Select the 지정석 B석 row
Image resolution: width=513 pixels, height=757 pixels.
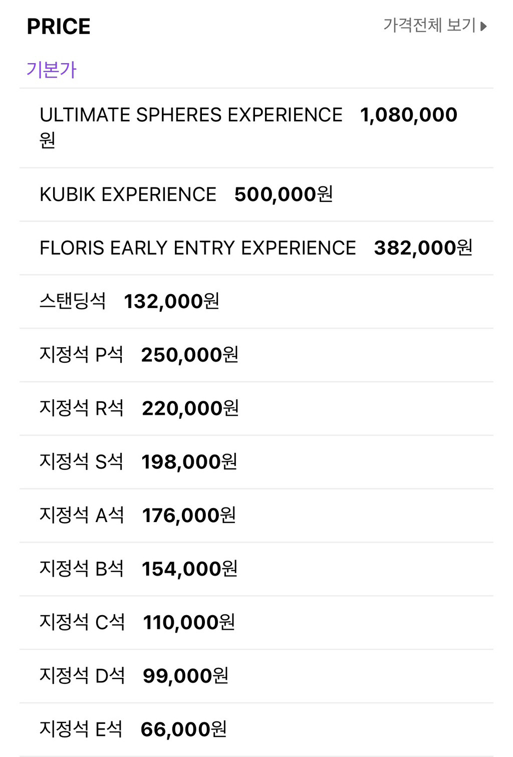(x=81, y=569)
